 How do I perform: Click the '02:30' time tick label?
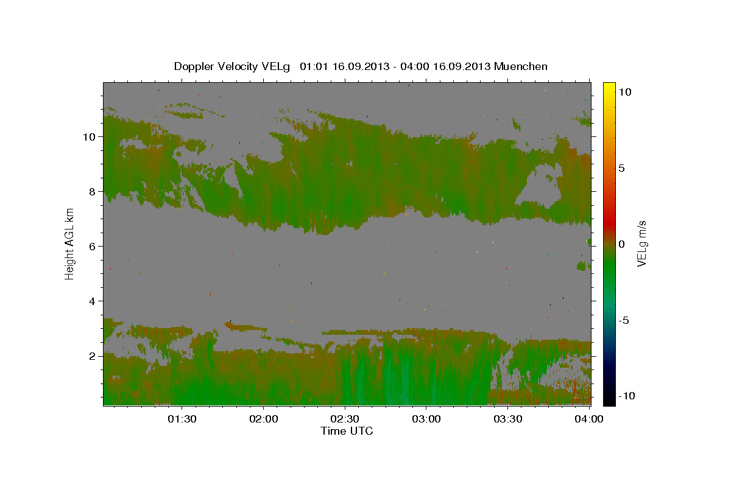tap(345, 419)
